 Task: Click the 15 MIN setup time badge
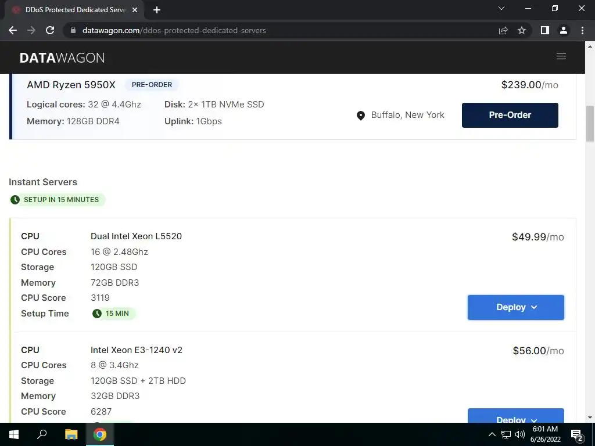(113, 314)
